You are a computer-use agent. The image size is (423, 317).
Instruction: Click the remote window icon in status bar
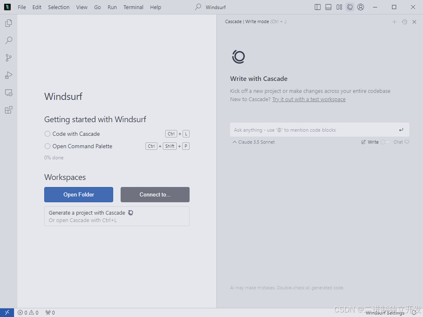tap(7, 312)
